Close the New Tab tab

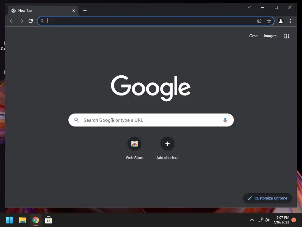point(73,11)
